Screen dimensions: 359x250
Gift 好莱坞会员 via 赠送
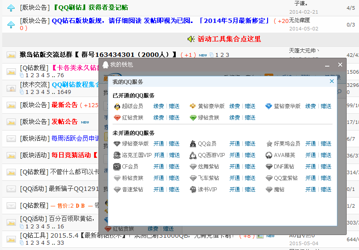click(326, 144)
